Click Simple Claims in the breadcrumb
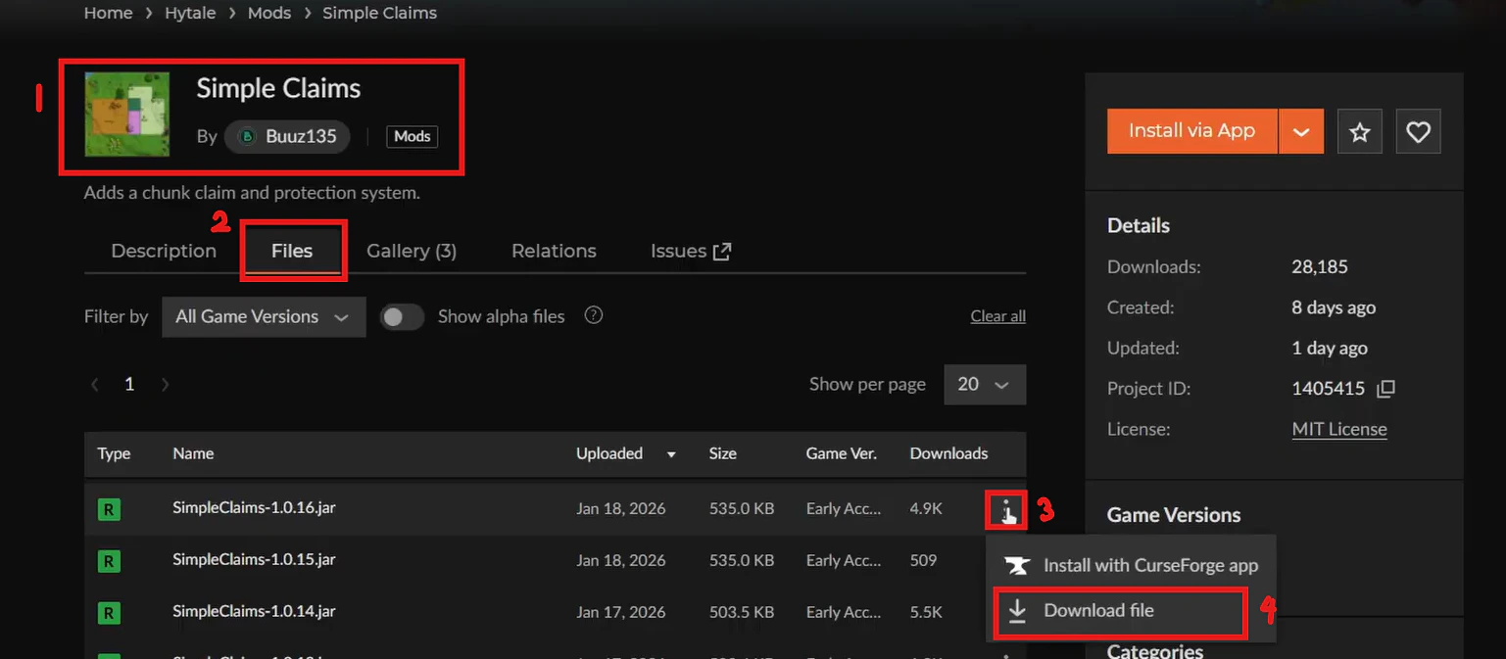 click(x=379, y=13)
